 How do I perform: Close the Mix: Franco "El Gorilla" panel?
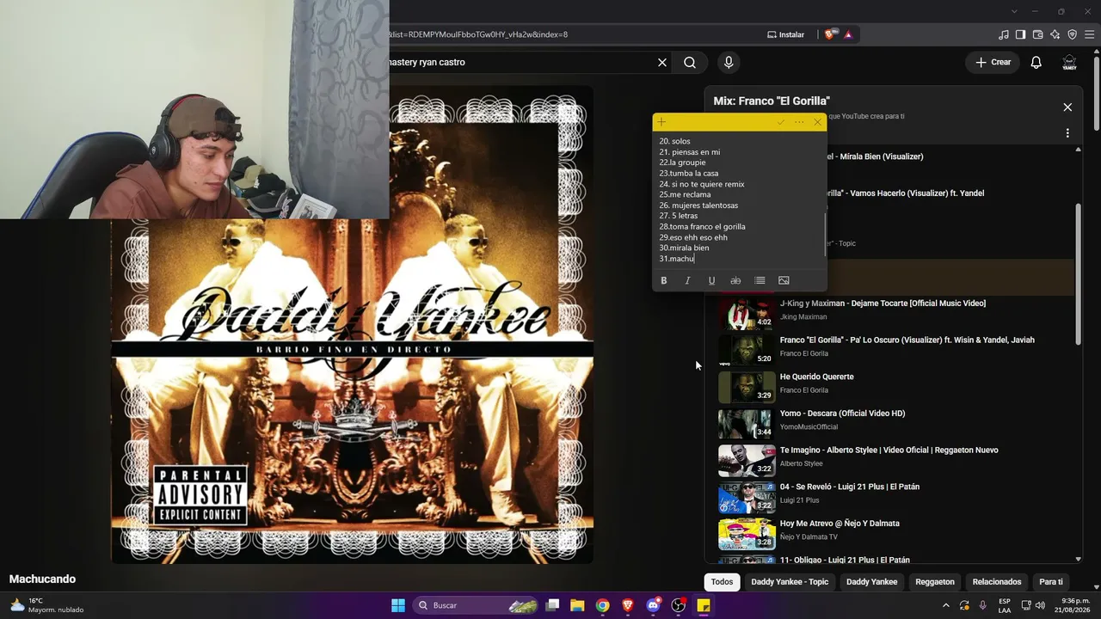[x=1067, y=107]
